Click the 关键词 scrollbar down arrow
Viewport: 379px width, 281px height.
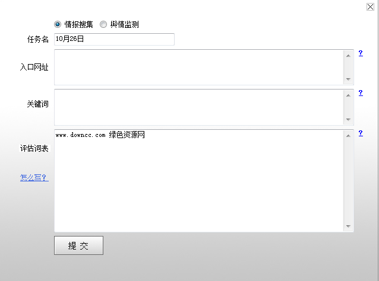[x=348, y=119]
